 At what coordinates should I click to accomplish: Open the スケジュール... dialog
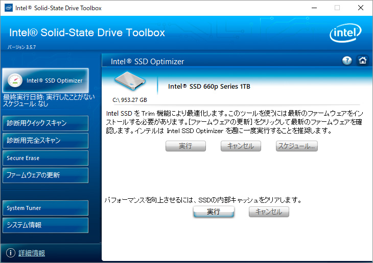(x=297, y=146)
